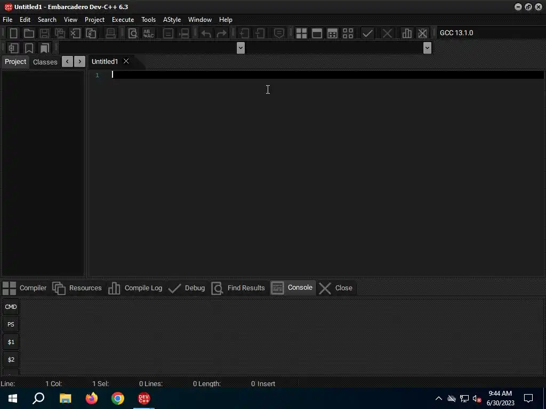This screenshot has width=546, height=409.
Task: Open the Compiler bottom tab
Action: [x=25, y=288]
